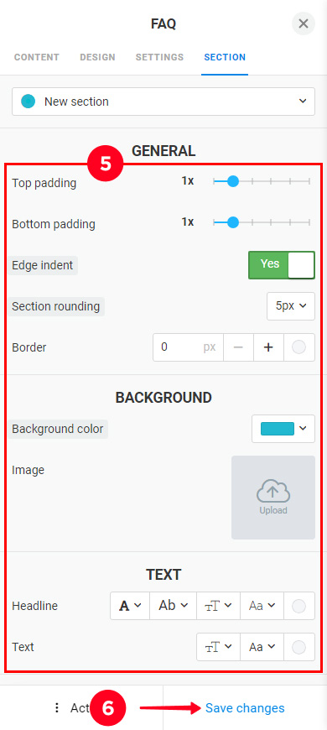
Task: Switch to the CONTENT tab
Action: coord(37,57)
